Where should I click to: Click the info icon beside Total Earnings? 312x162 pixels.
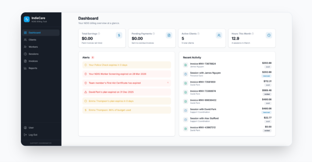tap(99, 34)
